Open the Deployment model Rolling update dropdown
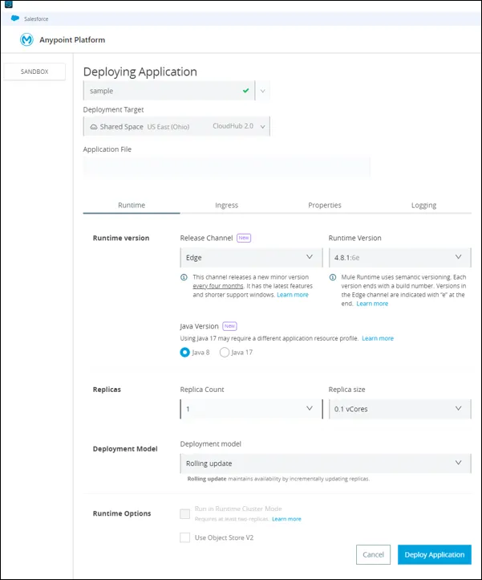 [x=326, y=463]
